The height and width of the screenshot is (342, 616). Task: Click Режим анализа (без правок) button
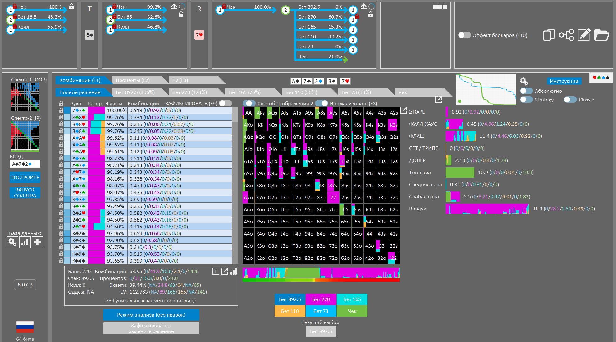pyautogui.click(x=151, y=315)
